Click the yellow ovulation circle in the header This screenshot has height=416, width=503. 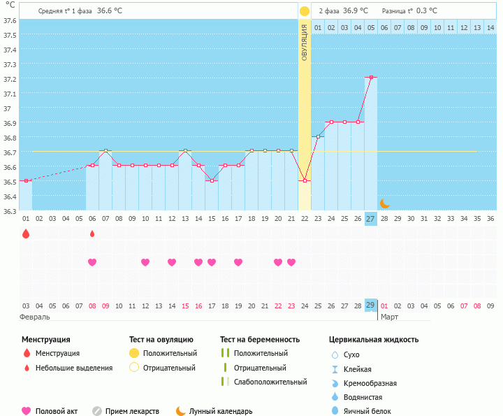click(x=305, y=11)
